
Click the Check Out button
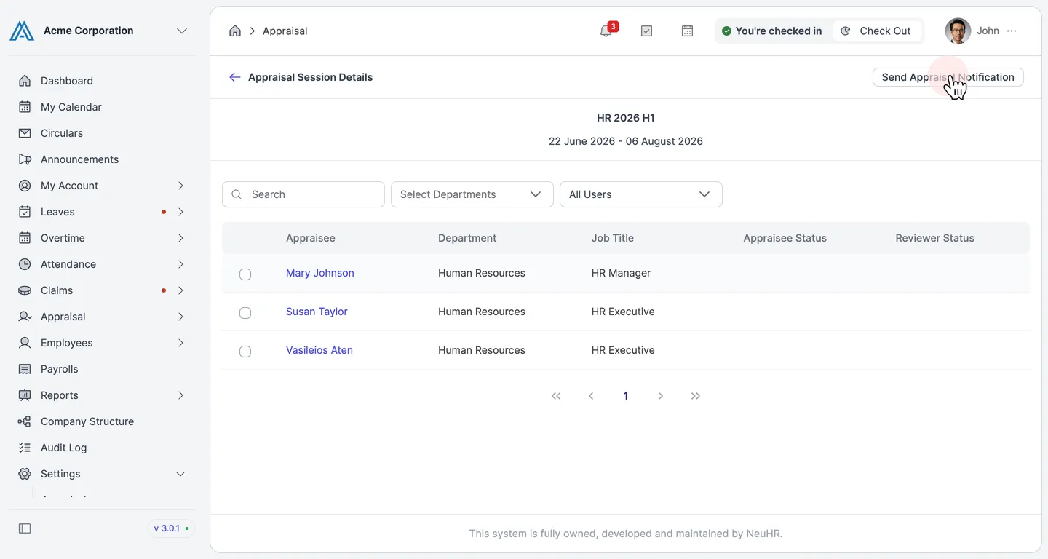click(x=876, y=31)
